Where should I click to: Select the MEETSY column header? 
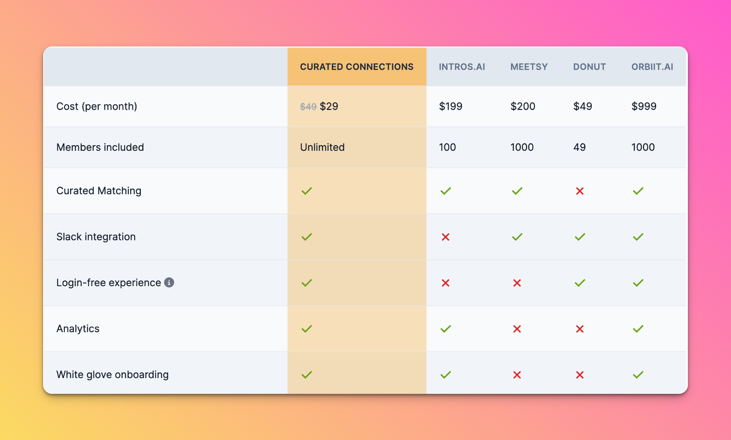[x=529, y=67]
